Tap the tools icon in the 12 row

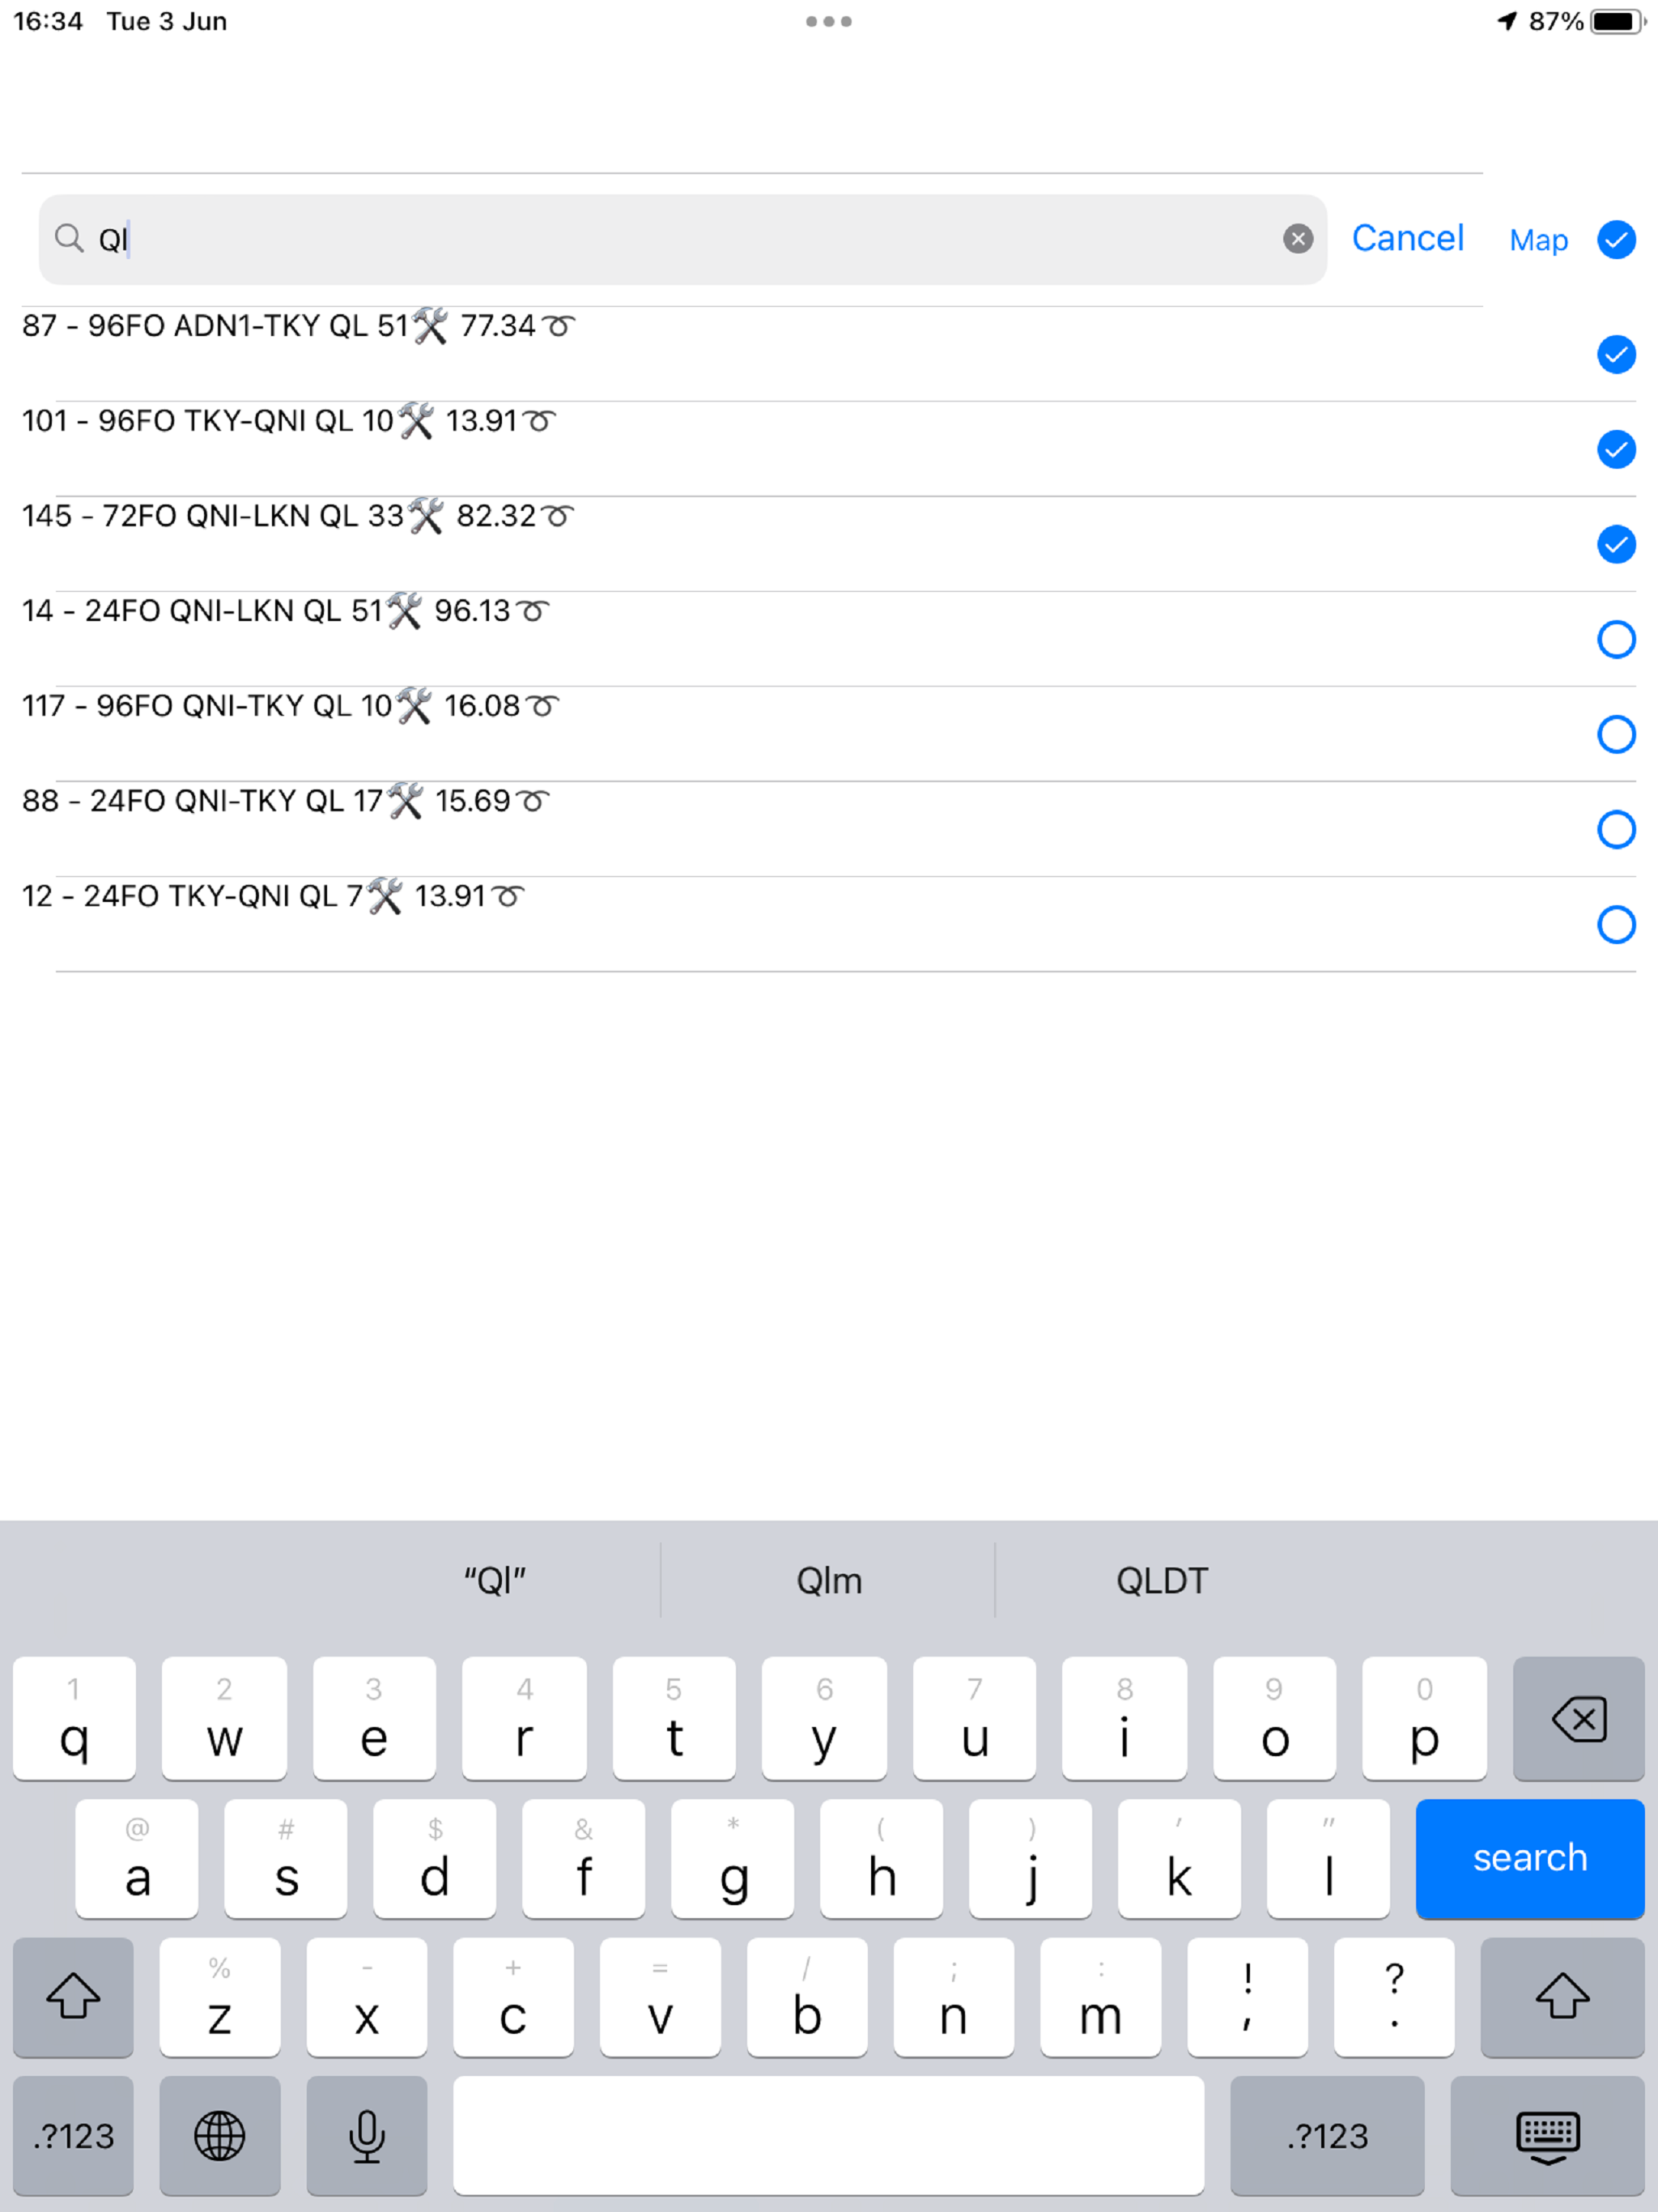(x=384, y=896)
